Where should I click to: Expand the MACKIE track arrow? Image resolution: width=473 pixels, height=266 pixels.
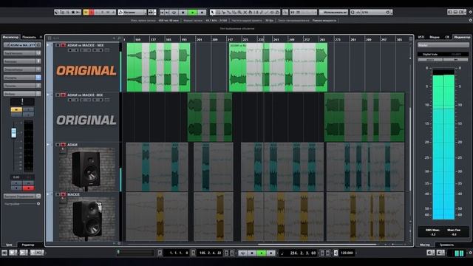tap(47, 194)
